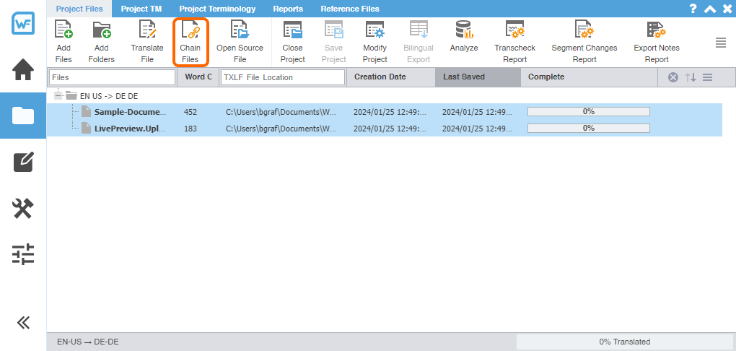Screen dimensions: 736x351
Task: Click the Segment Changes Report icon
Action: point(584,31)
